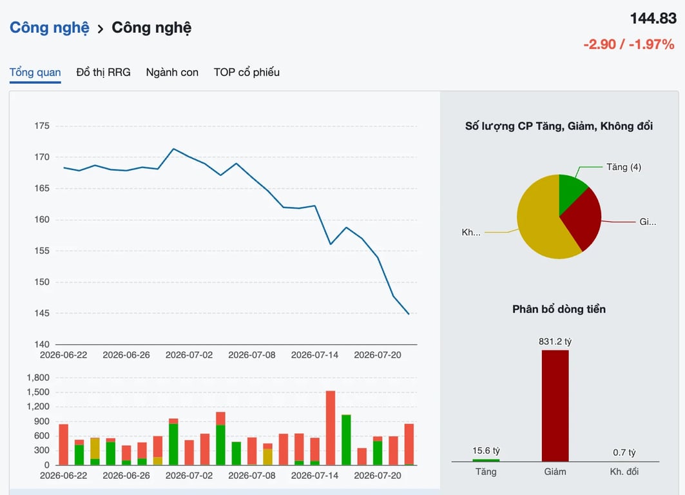This screenshot has height=495, width=685.
Task: Click the blue Công nghệ breadcrumb link
Action: [50, 27]
